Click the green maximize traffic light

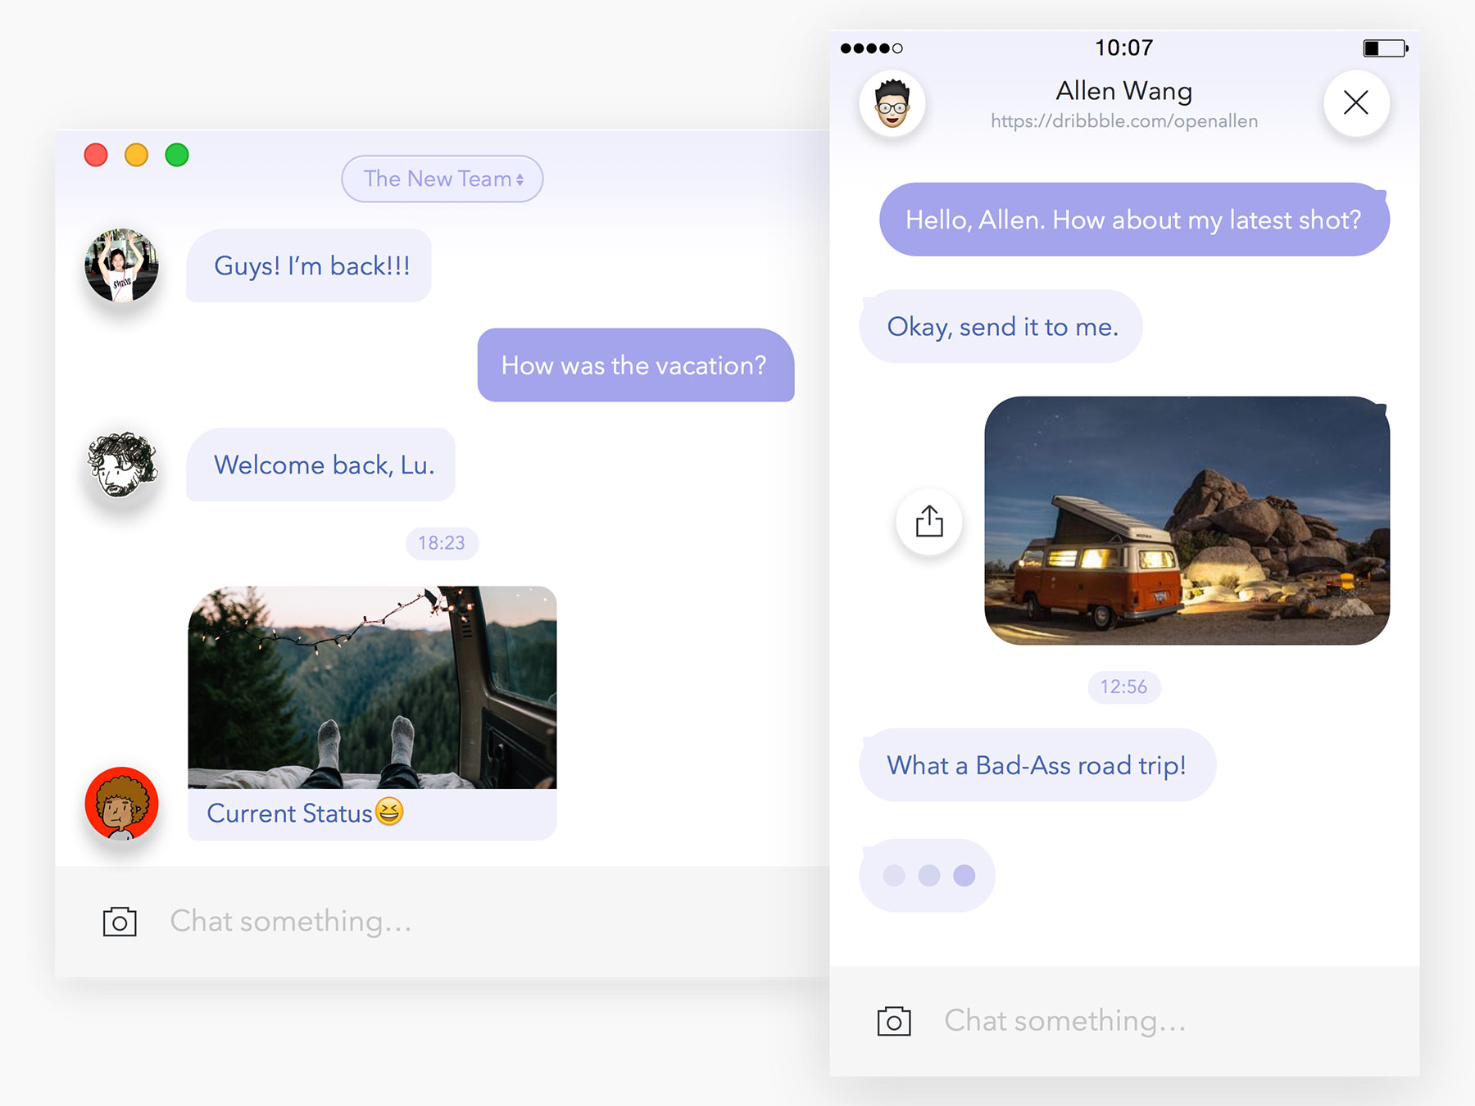pos(176,154)
